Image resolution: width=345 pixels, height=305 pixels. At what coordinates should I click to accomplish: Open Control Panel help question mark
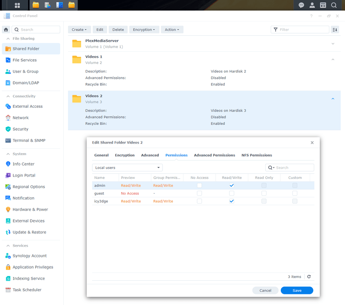click(x=312, y=16)
